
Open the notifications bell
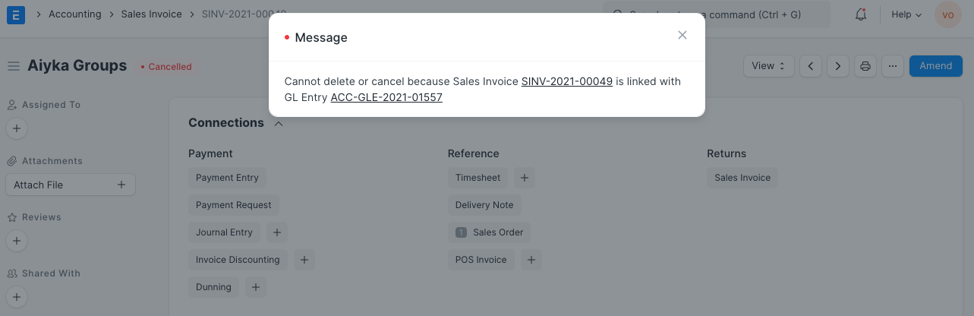[861, 14]
